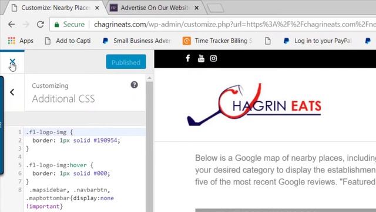Screen dimensions: 376x212
Task: Click the #190954 color value in CSS
Action: tap(105, 140)
